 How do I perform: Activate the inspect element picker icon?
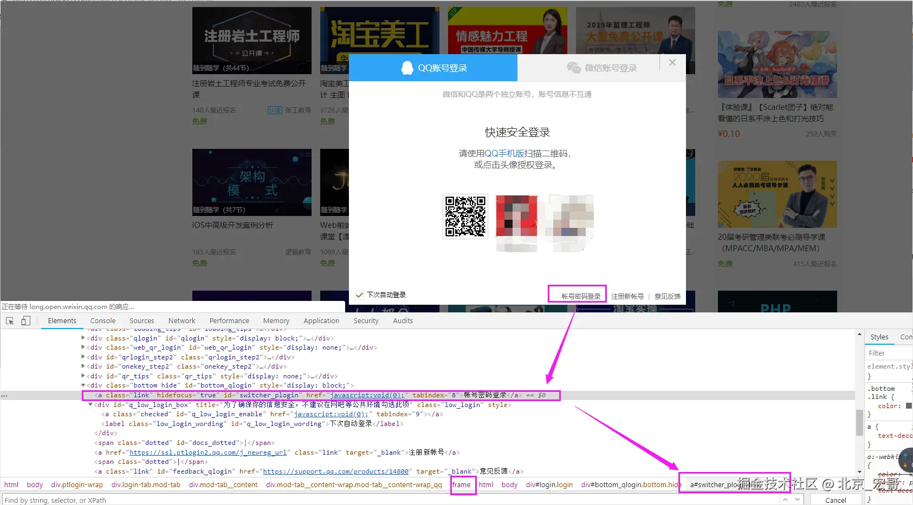click(x=10, y=321)
